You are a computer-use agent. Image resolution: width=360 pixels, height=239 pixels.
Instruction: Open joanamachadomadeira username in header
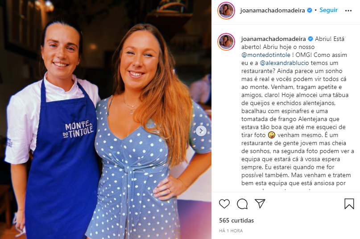click(273, 11)
